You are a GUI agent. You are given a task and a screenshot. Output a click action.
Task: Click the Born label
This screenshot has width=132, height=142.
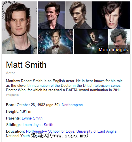click(x=11, y=105)
